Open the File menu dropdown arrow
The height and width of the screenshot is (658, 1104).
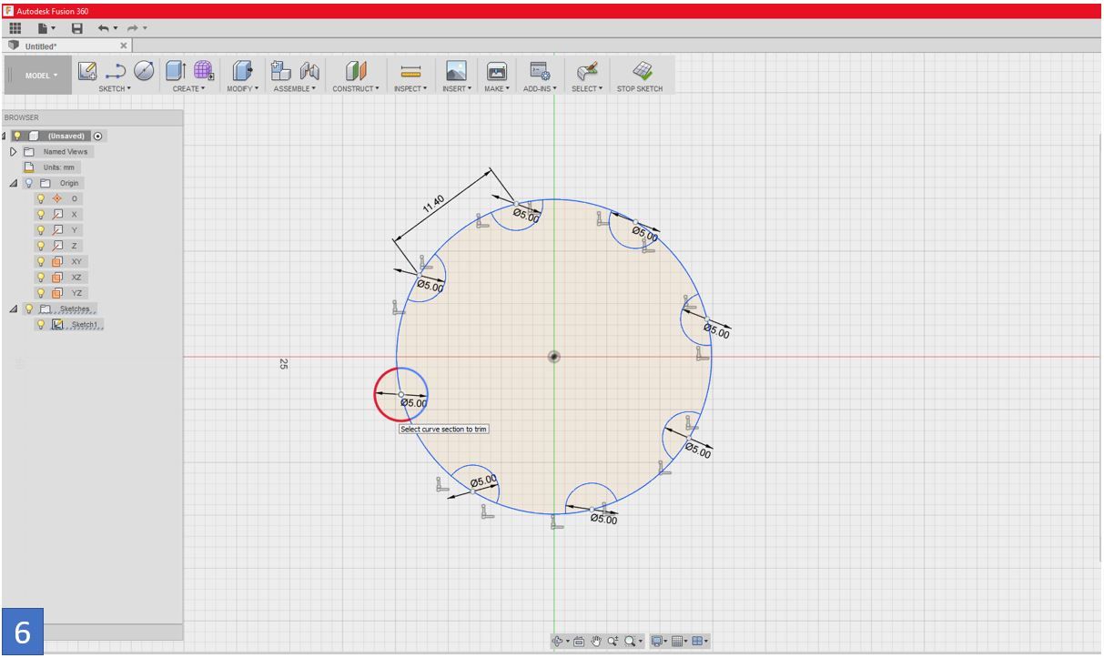pyautogui.click(x=54, y=29)
